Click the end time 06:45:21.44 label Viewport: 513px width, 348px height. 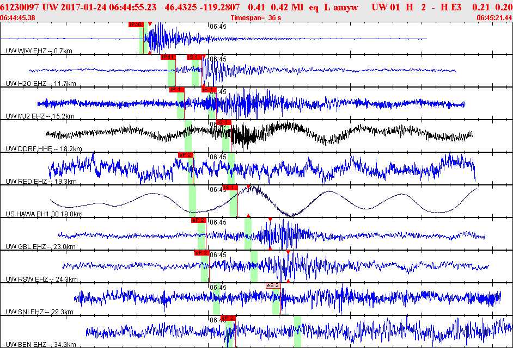494,18
